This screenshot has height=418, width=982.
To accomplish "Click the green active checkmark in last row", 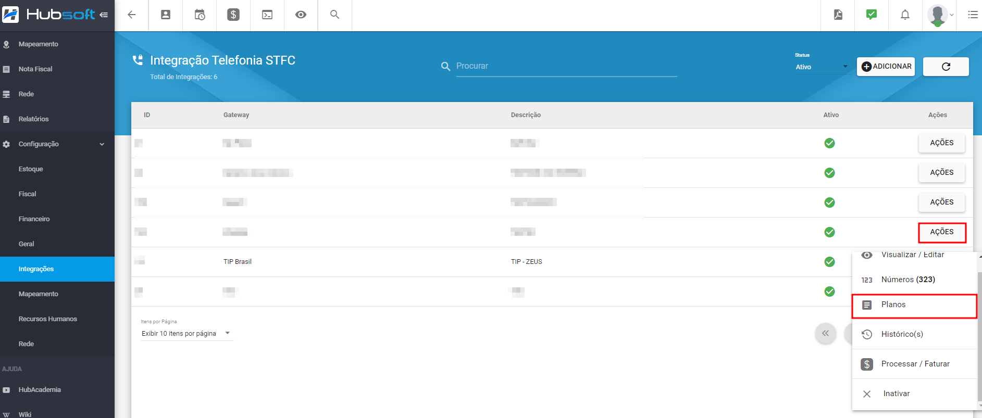I will 830,292.
